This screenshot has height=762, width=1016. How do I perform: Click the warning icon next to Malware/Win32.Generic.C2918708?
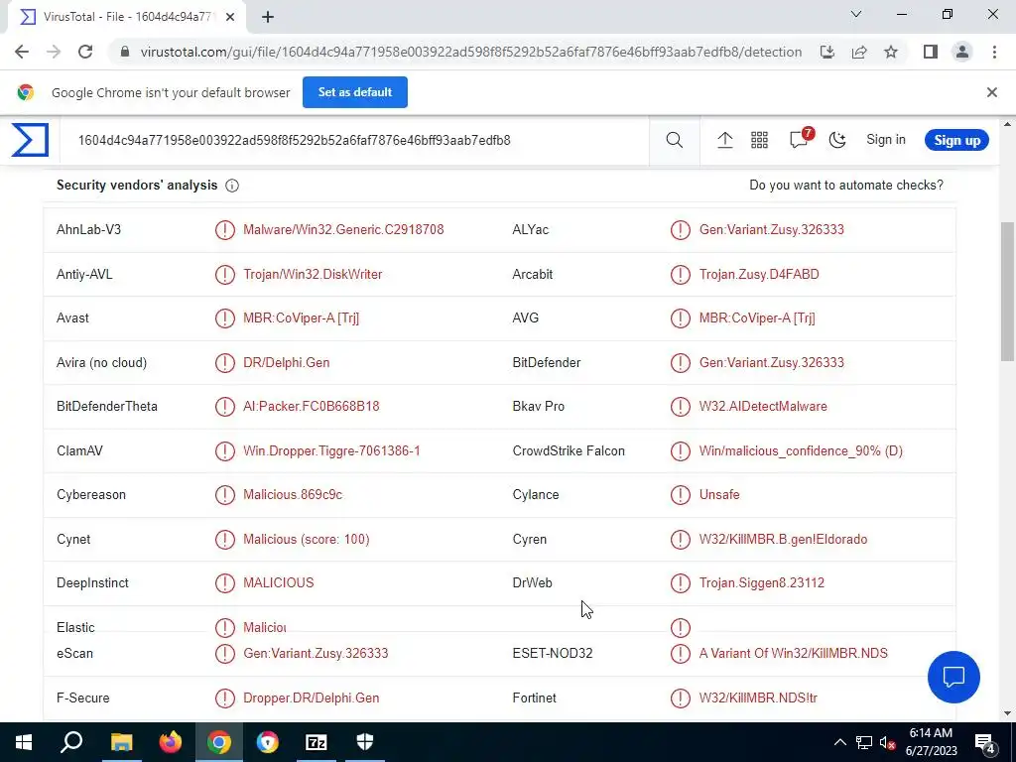(225, 230)
